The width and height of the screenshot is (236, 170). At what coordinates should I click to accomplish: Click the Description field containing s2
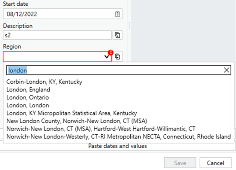pos(57,35)
